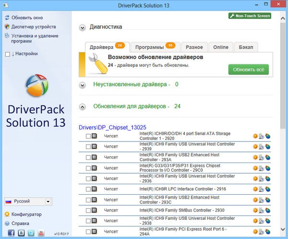Toggle the Non-Touch Screen button
The image size is (288, 239).
tap(250, 16)
